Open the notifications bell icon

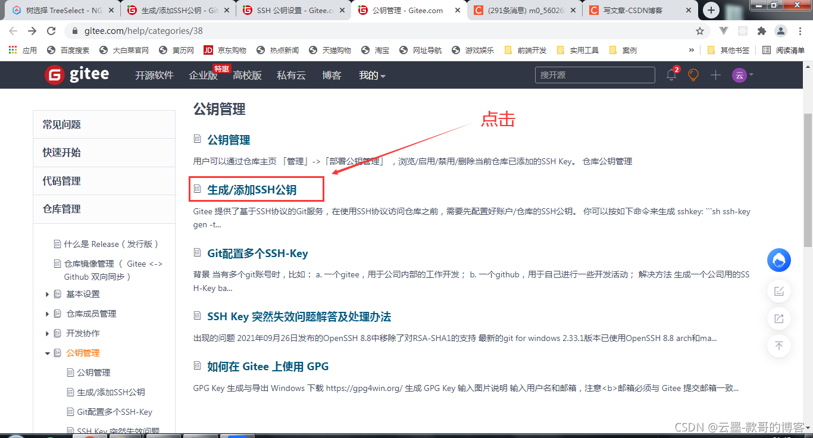[671, 75]
